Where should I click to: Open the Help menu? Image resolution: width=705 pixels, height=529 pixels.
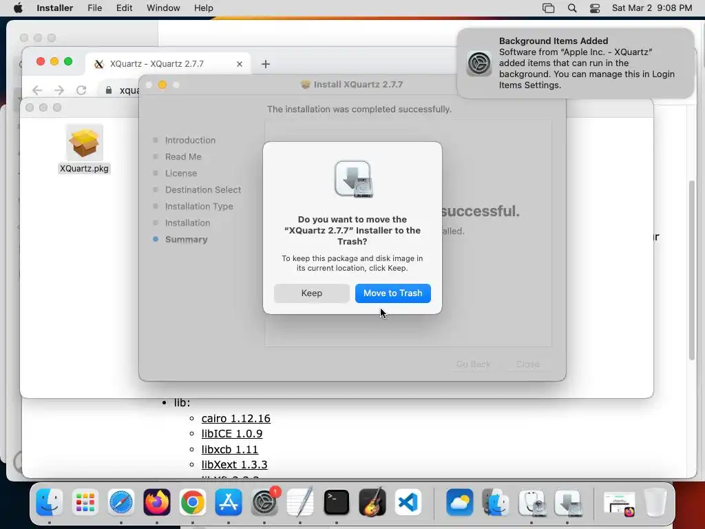203,8
